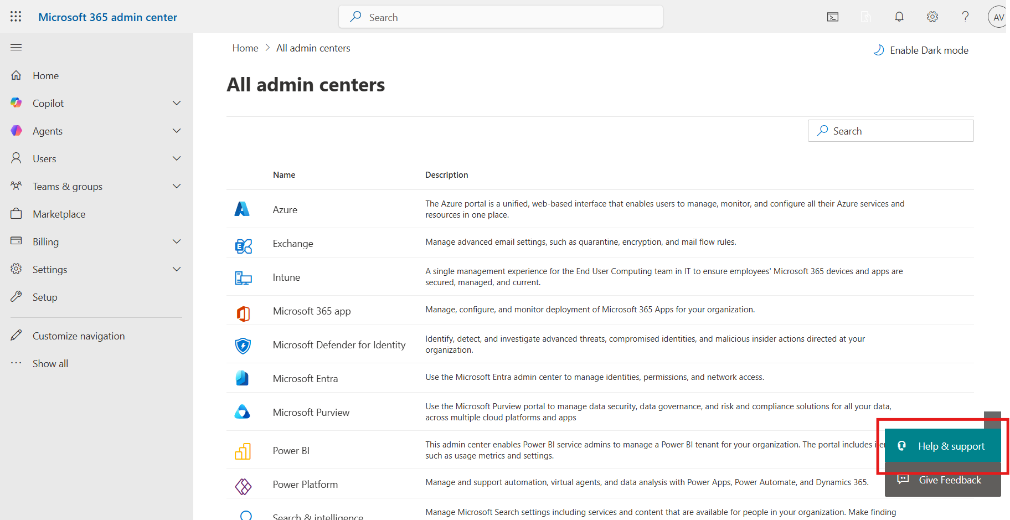Click the Microsoft Entra logo icon

[x=242, y=378]
